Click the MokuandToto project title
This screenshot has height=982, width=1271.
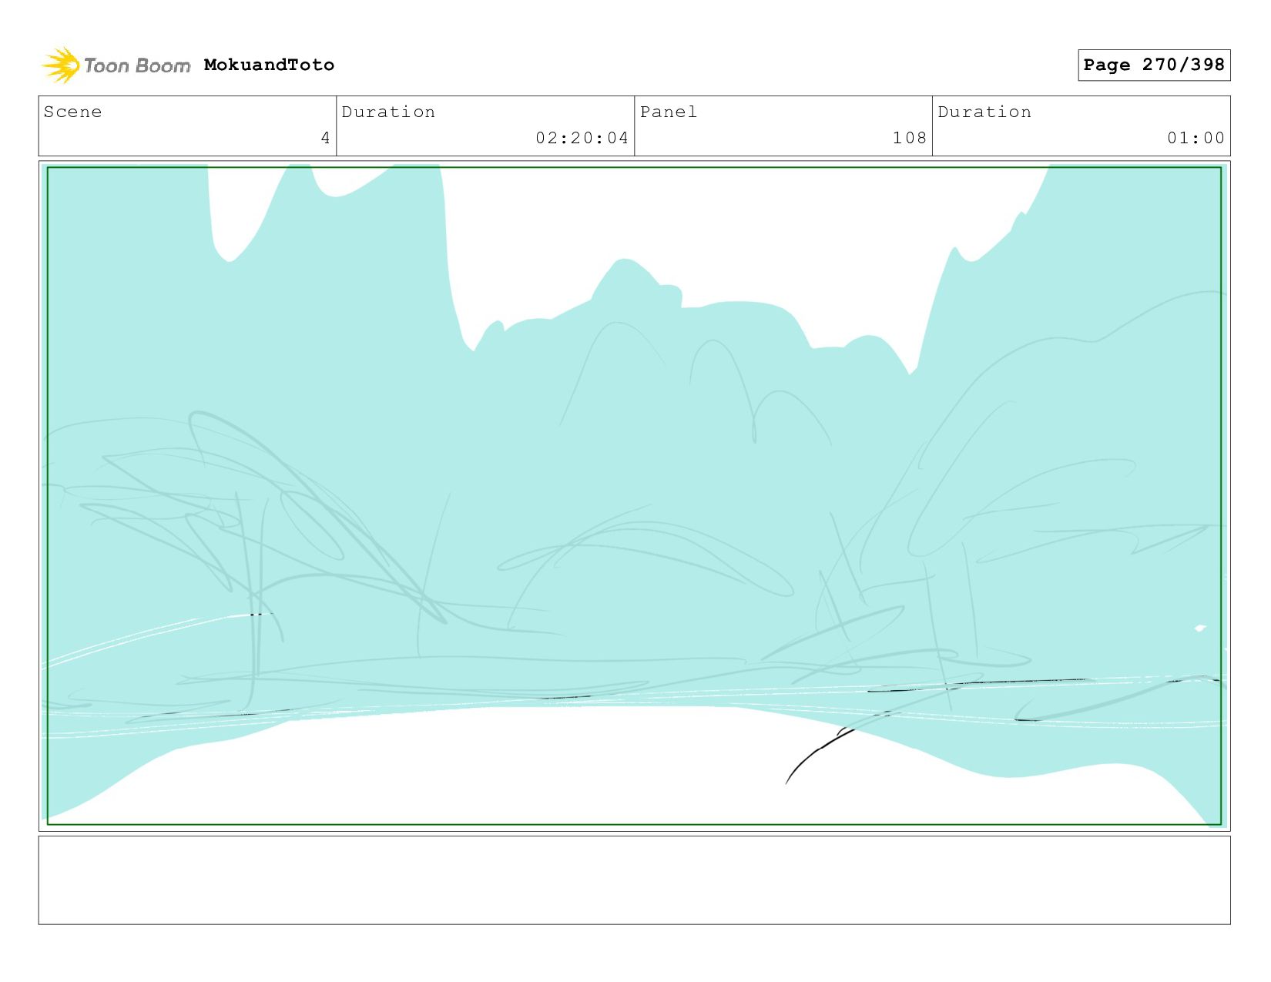(269, 65)
